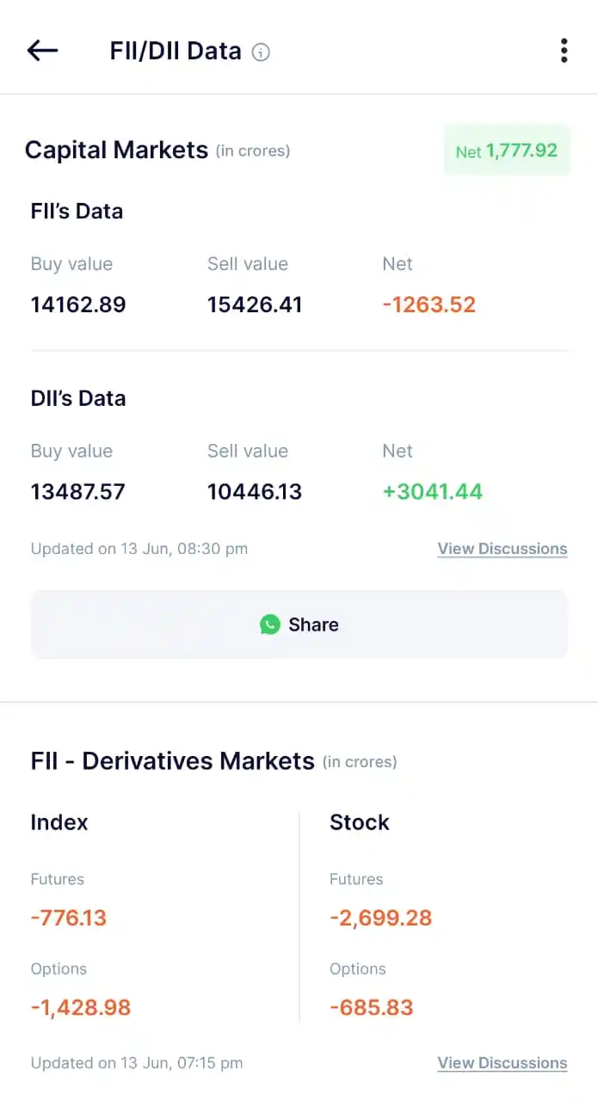This screenshot has width=598, height=1101.
Task: Tap the back arrow icon
Action: point(42,51)
